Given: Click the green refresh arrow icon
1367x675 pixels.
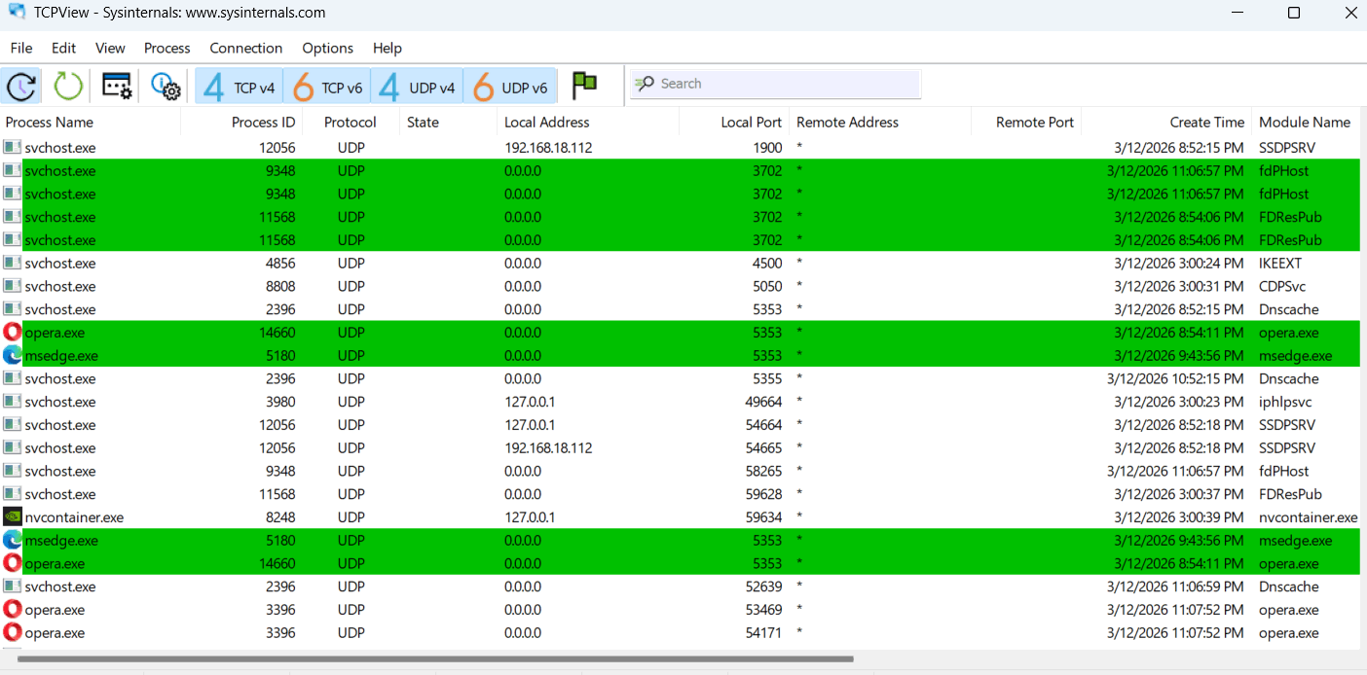Looking at the screenshot, I should click(66, 84).
